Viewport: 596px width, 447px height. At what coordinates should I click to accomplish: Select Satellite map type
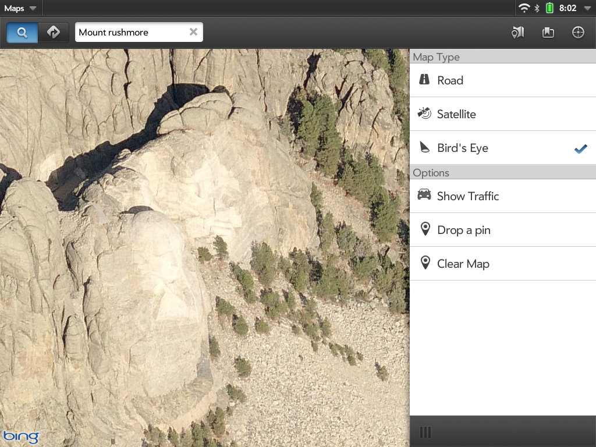tap(503, 114)
